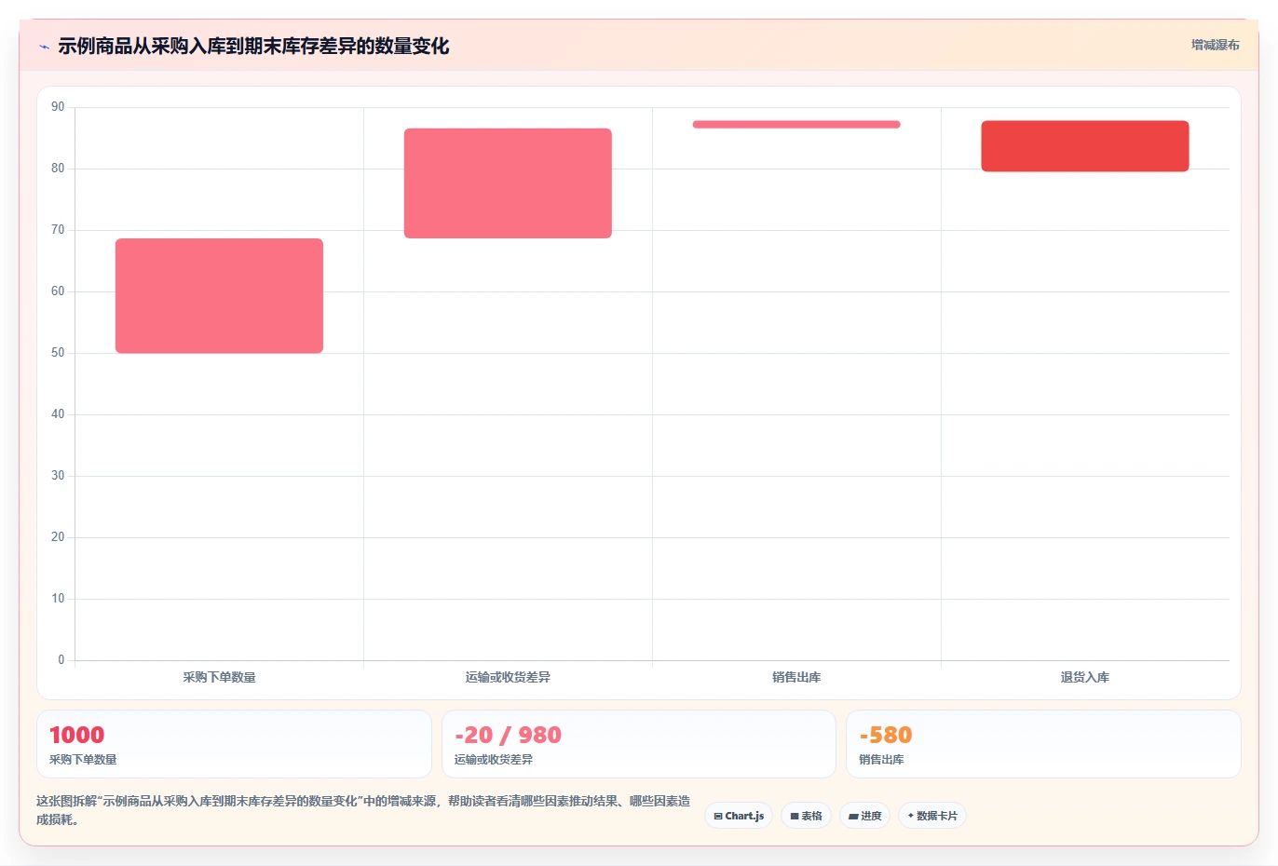Click the chart title 示例商品从采购入库到期末库存差异的数量变化
The width and height of the screenshot is (1278, 866).
253,47
